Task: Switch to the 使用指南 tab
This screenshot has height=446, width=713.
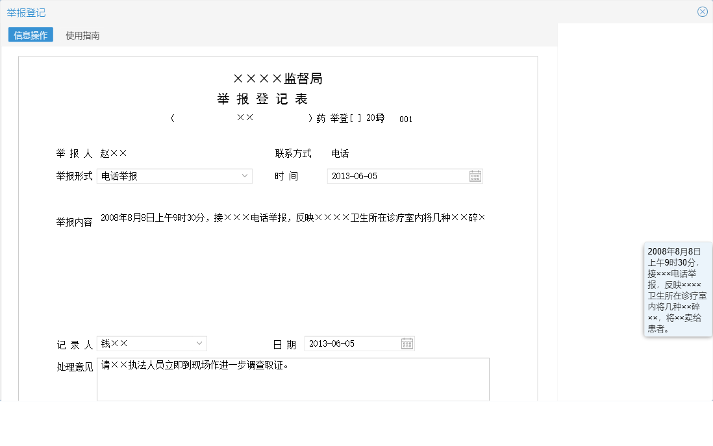Action: (82, 36)
